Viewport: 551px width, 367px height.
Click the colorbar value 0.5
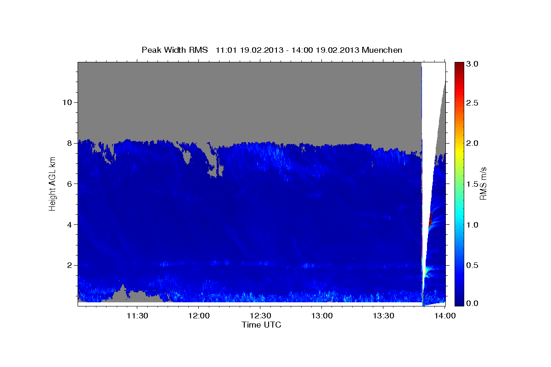point(473,266)
